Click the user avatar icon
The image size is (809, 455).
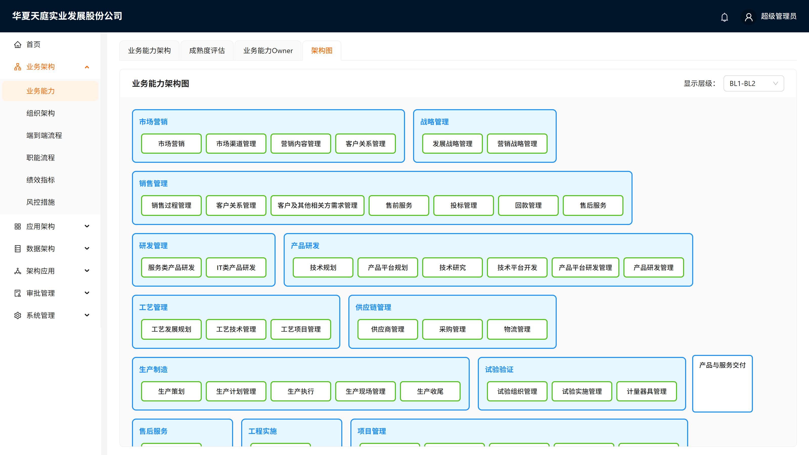tap(749, 17)
